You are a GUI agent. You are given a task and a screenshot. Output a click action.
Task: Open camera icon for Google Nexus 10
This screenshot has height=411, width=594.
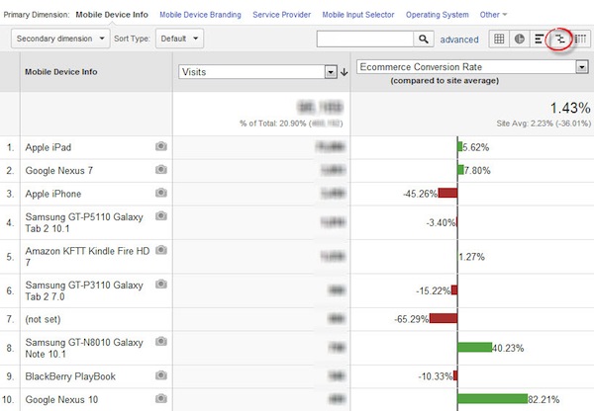(161, 398)
